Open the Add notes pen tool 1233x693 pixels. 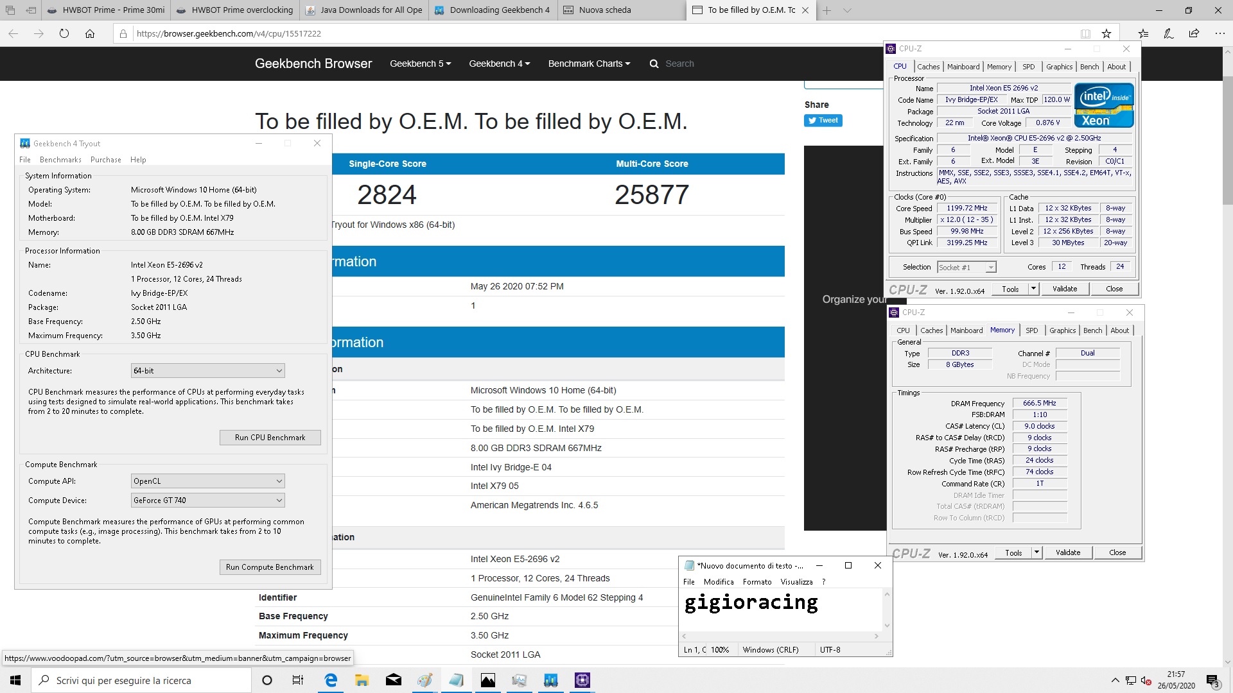coord(1169,33)
